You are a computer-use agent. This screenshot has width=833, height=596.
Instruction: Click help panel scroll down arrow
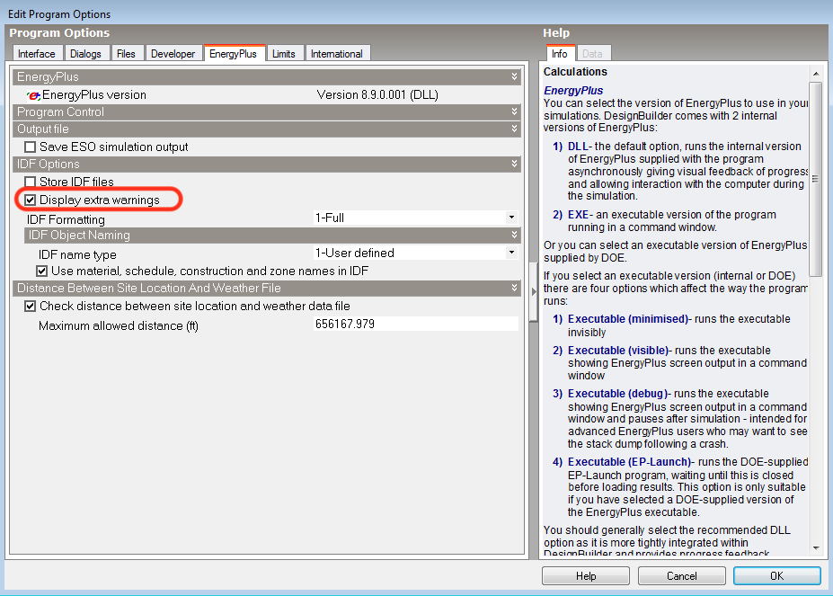[816, 548]
